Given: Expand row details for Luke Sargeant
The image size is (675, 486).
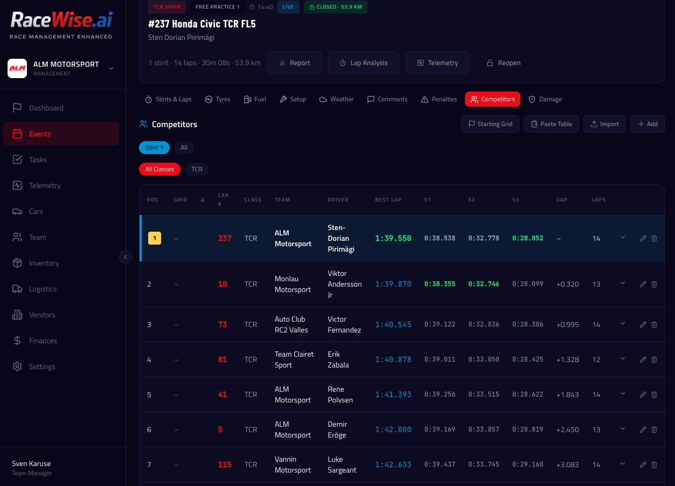Looking at the screenshot, I should coord(623,464).
